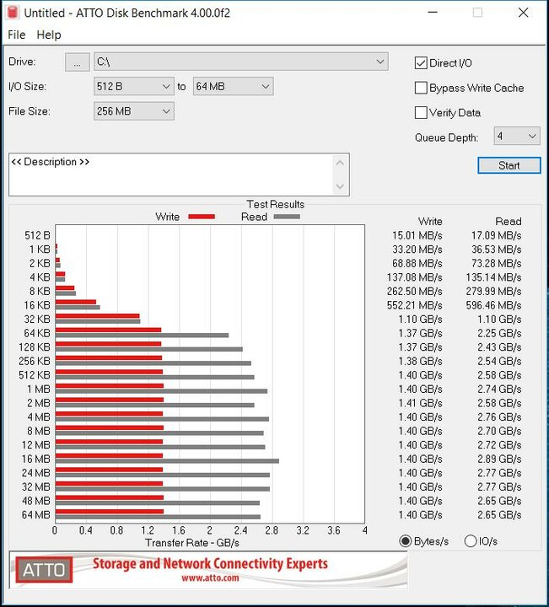Click the 2.76 GB/s read value
549x607 pixels.
click(499, 417)
